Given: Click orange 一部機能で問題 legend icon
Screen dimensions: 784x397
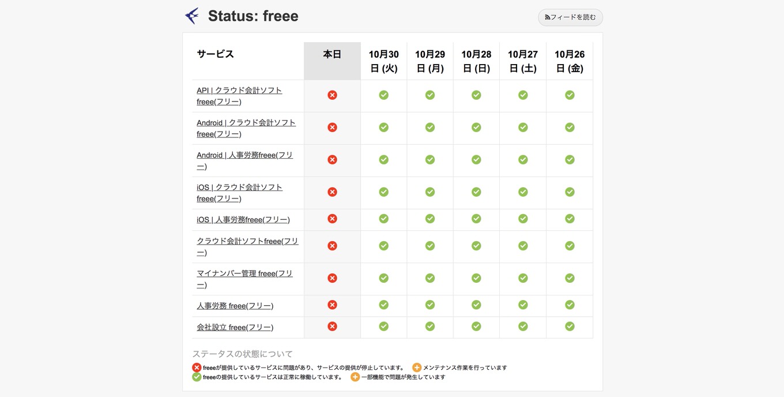Looking at the screenshot, I should click(355, 377).
